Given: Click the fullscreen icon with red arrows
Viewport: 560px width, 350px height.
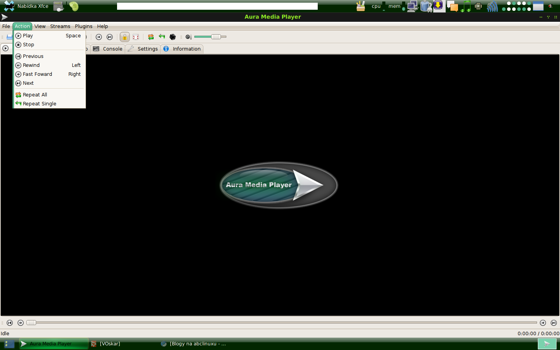Looking at the screenshot, I should click(136, 37).
